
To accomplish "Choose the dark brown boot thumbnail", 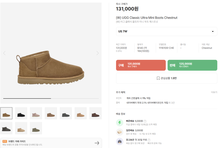I will pyautogui.click(x=95, y=113).
